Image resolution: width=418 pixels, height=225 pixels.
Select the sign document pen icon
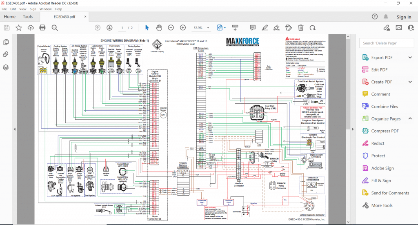(277, 28)
